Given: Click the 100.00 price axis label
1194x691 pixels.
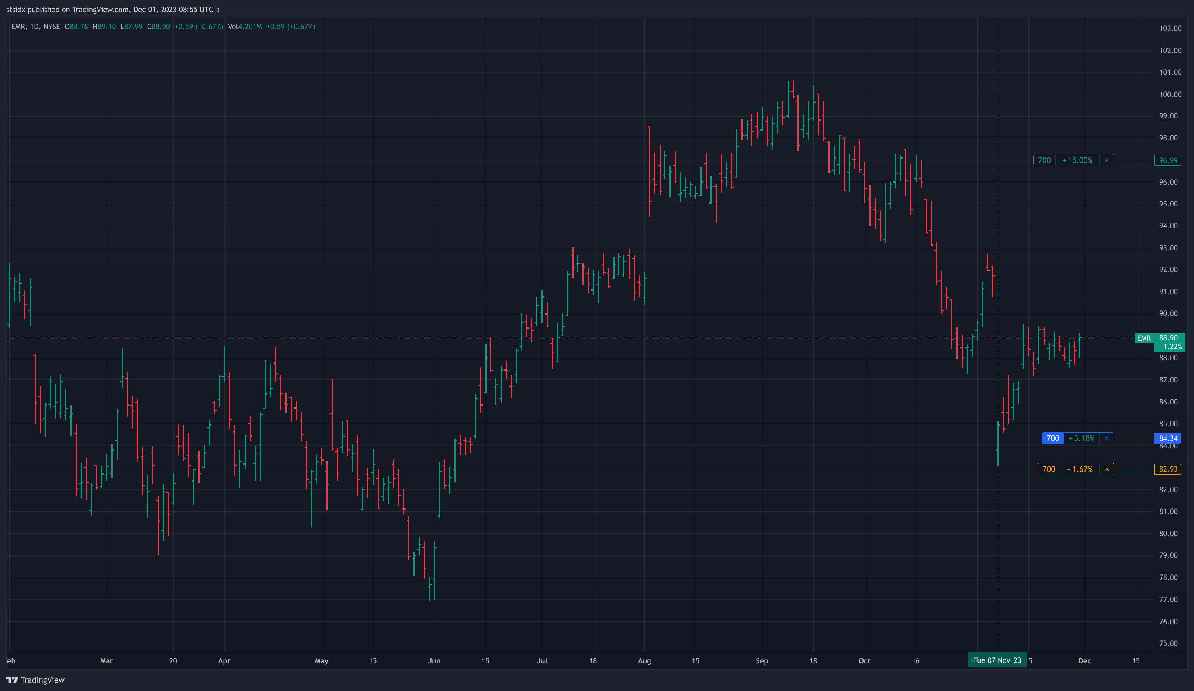Looking at the screenshot, I should (x=1170, y=94).
